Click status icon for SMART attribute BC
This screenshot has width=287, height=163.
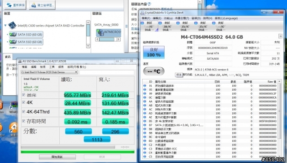[145, 137]
